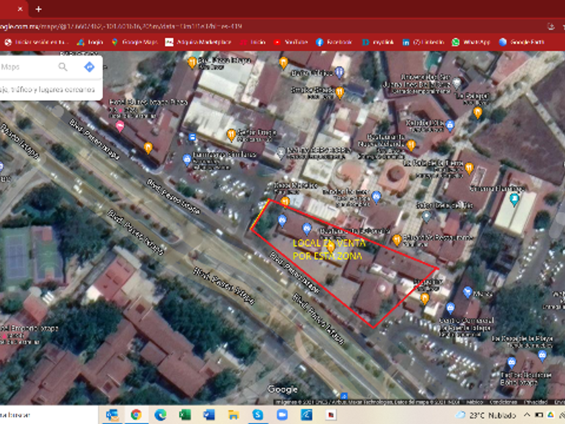Image resolution: width=565 pixels, height=424 pixels.
Task: Open directions via the blue arrow icon
Action: [x=89, y=67]
